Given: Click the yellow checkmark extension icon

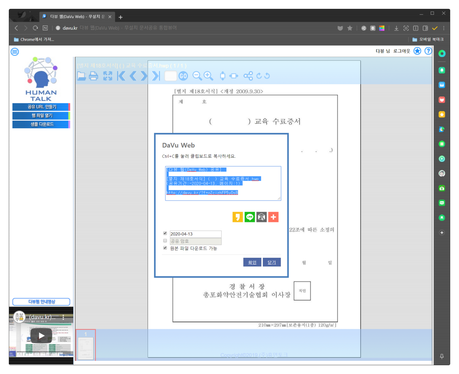Looking at the screenshot, I should tap(435, 28).
